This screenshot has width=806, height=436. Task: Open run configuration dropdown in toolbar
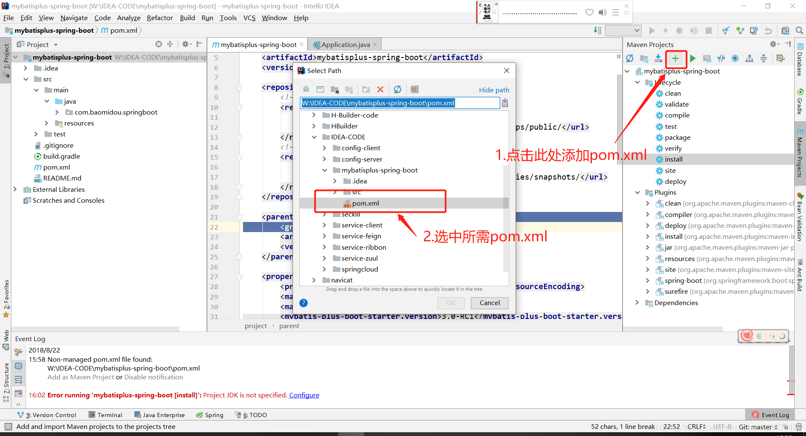[x=623, y=30]
